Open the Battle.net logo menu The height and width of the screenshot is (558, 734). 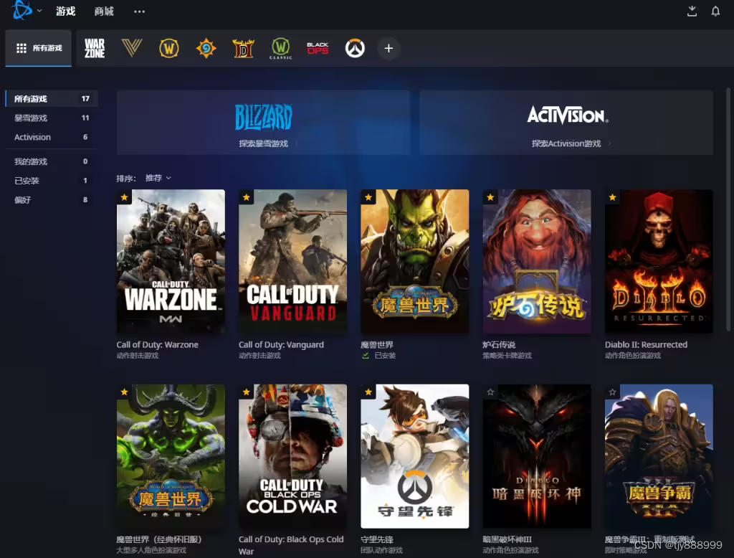pyautogui.click(x=22, y=10)
